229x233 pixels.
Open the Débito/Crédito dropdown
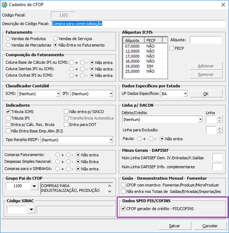pos(200,119)
